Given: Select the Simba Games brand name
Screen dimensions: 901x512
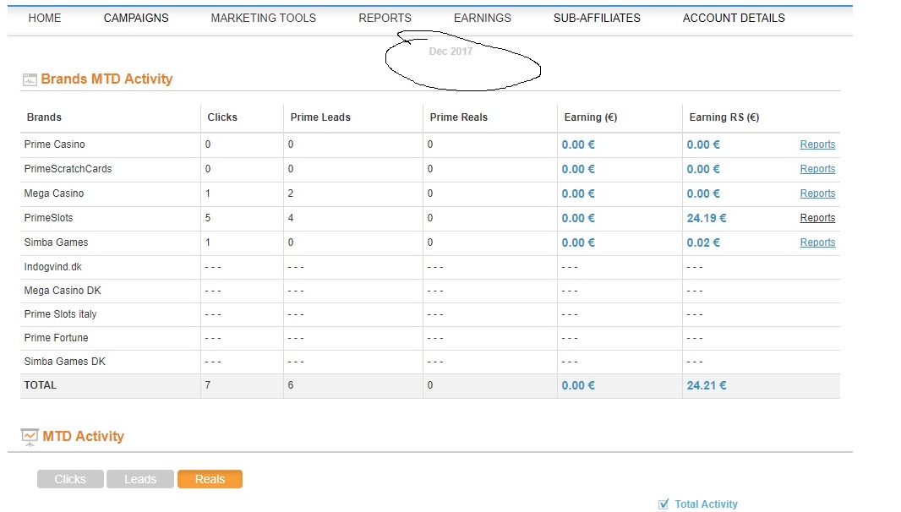Looking at the screenshot, I should pos(57,242).
